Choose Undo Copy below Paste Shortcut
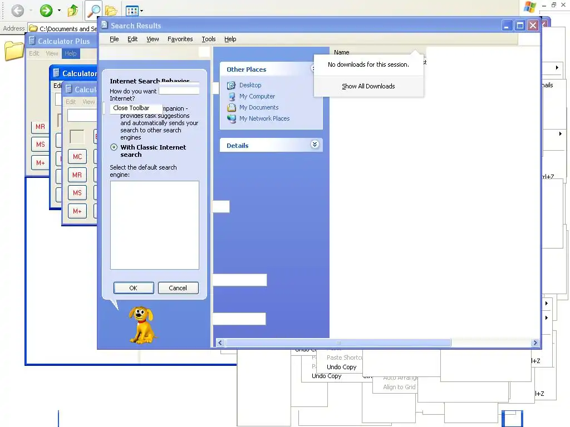The width and height of the screenshot is (570, 427). [x=342, y=367]
